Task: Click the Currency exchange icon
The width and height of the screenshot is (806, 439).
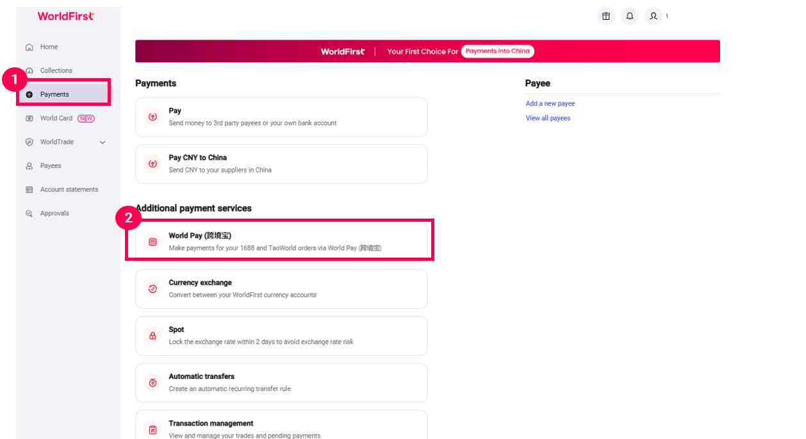Action: tap(152, 288)
